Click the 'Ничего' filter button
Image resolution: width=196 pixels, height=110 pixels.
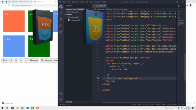pyautogui.click(x=34, y=61)
